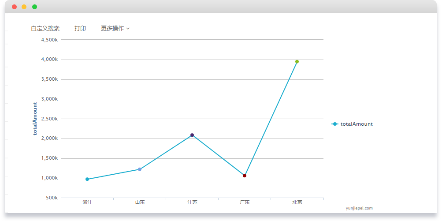Open the yunjiepei.com credits link
Viewport: 442px width, 221px height.
[359, 208]
